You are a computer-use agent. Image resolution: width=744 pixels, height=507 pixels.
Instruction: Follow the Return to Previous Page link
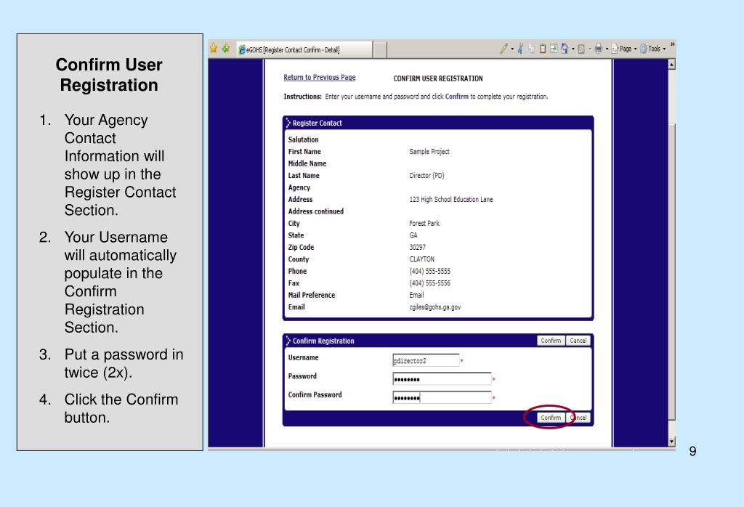coord(320,77)
